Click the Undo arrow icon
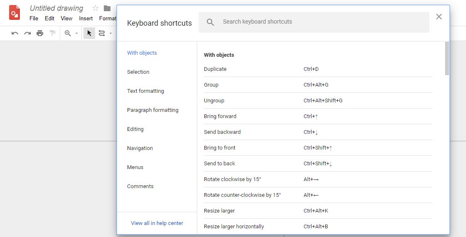 pos(15,33)
